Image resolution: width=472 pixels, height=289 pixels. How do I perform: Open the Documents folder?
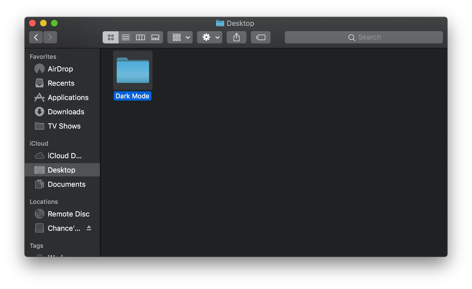66,184
